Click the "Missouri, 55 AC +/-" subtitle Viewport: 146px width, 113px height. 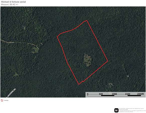click(10, 5)
